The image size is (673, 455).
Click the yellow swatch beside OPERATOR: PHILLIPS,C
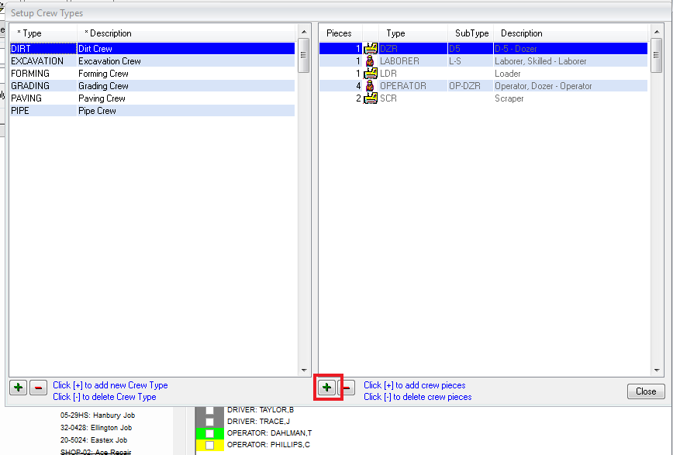coord(210,444)
